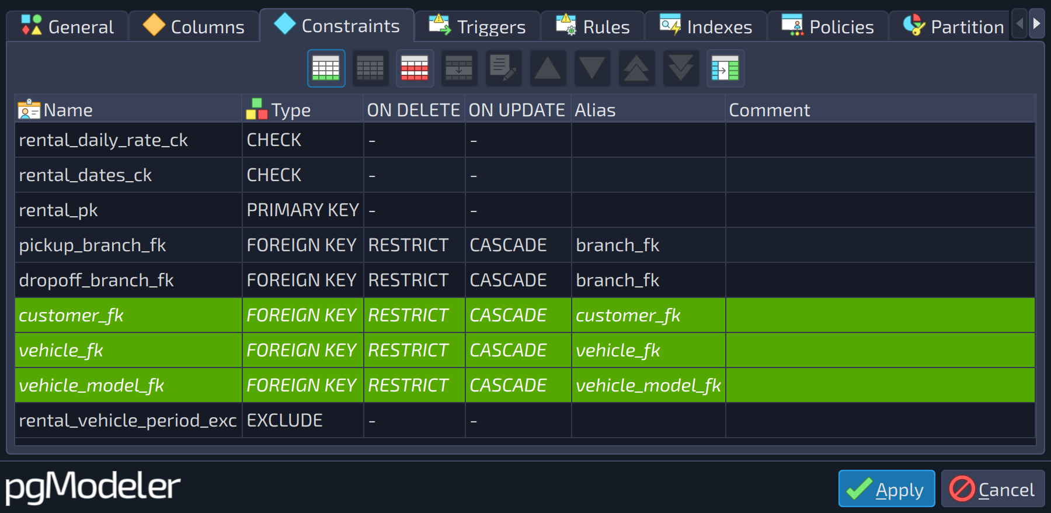Image resolution: width=1051 pixels, height=513 pixels.
Task: Open the Rules tab
Action: pyautogui.click(x=593, y=26)
